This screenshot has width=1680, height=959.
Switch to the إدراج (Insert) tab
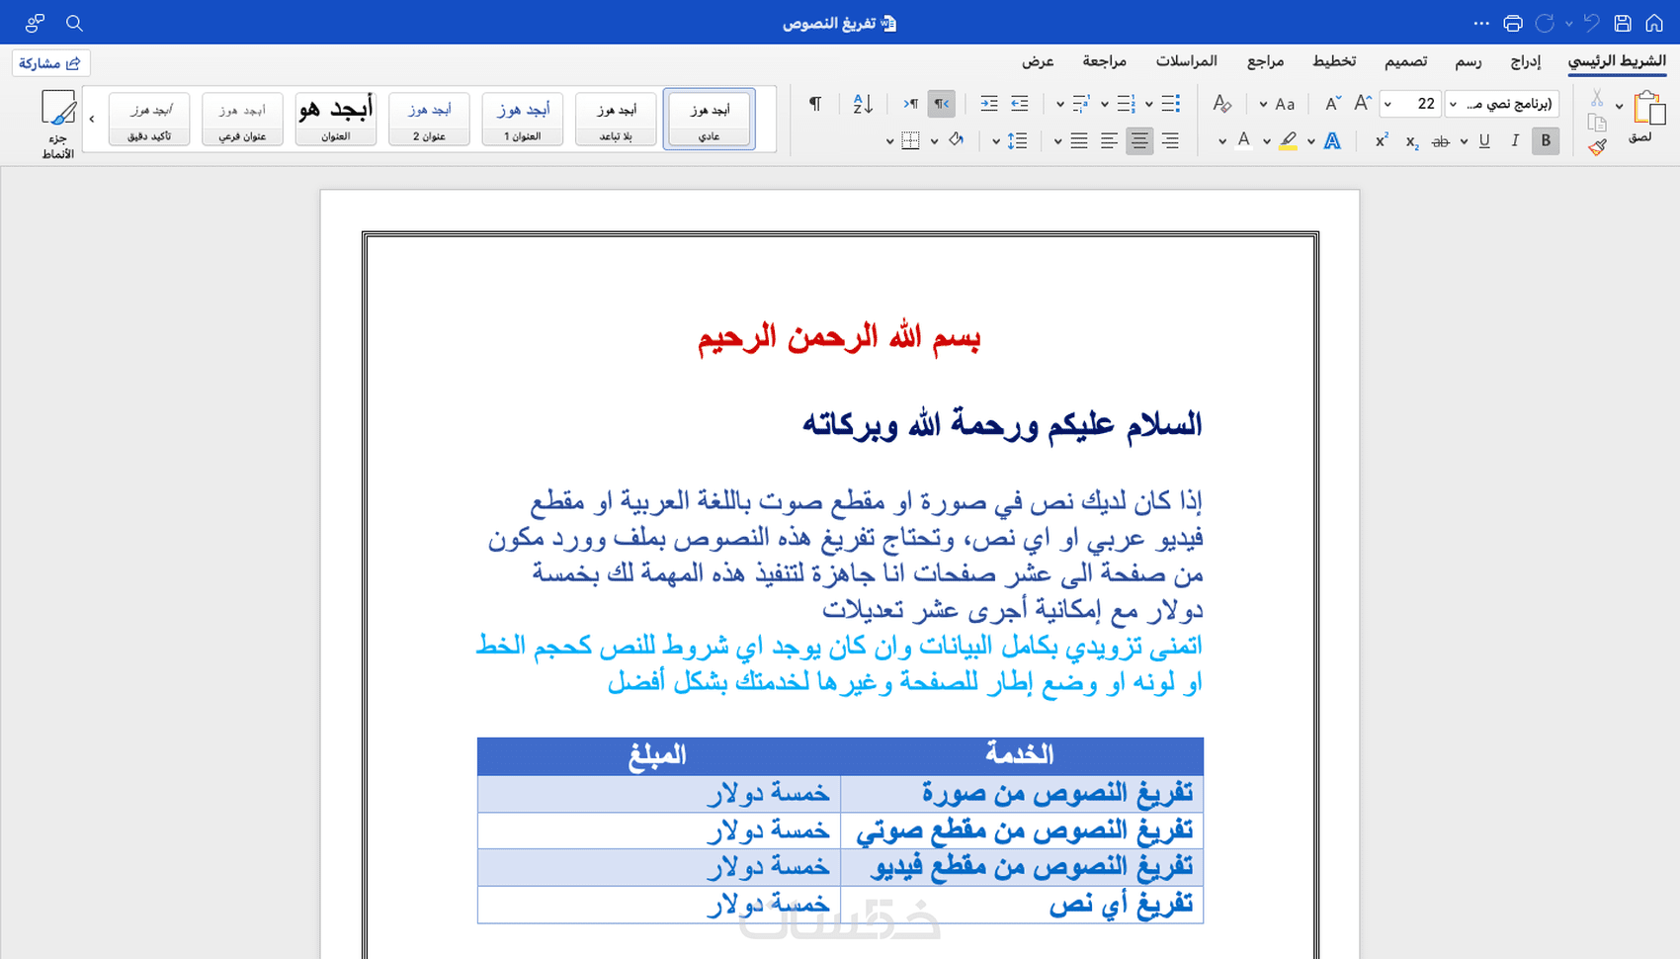[1525, 61]
